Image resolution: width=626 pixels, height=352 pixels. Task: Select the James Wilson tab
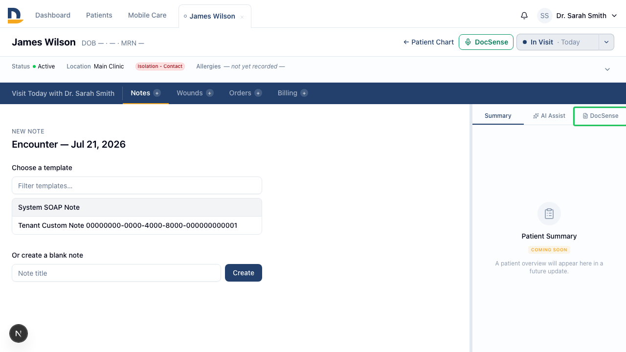pos(211,16)
